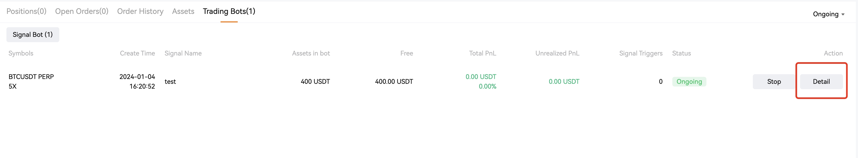Select the Trading Bots(1) tab
This screenshot has height=158, width=858.
[229, 11]
